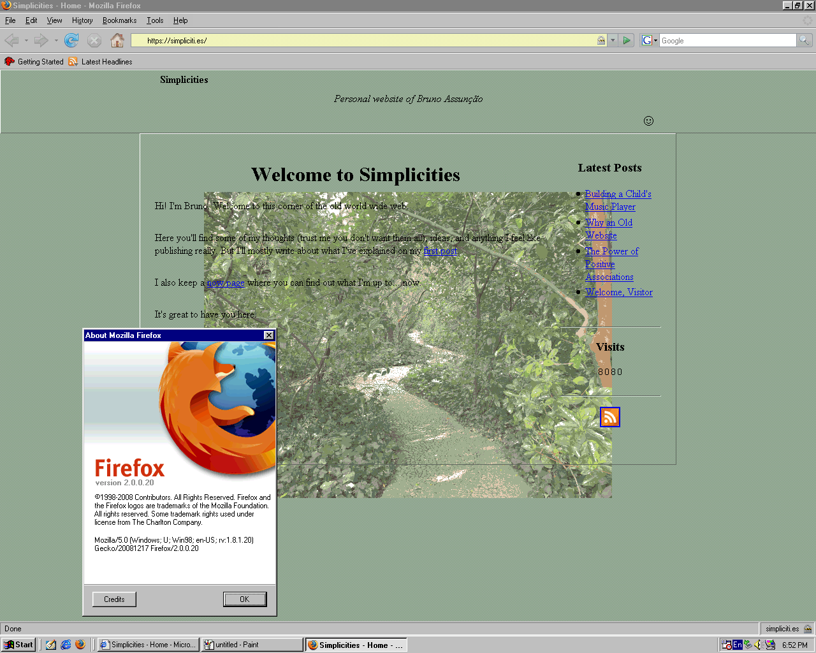816x653 pixels.
Task: Click the En language indicator in tray
Action: tap(738, 645)
